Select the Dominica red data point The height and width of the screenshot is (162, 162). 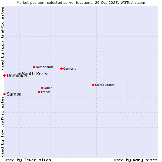4,75
